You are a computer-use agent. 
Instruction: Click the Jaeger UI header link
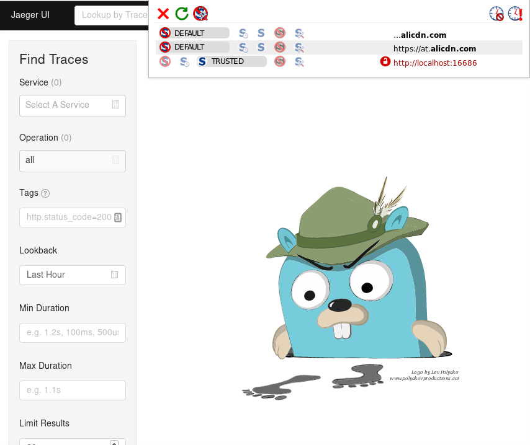30,15
